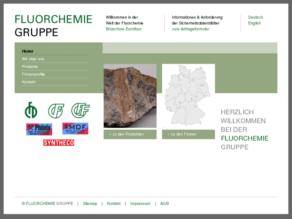Image resolution: width=292 pixels, height=219 pixels.
Task: Open the Sitemap footer link
Action: (x=90, y=204)
